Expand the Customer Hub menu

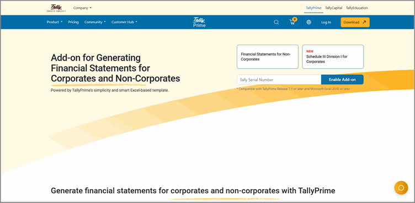pos(124,22)
